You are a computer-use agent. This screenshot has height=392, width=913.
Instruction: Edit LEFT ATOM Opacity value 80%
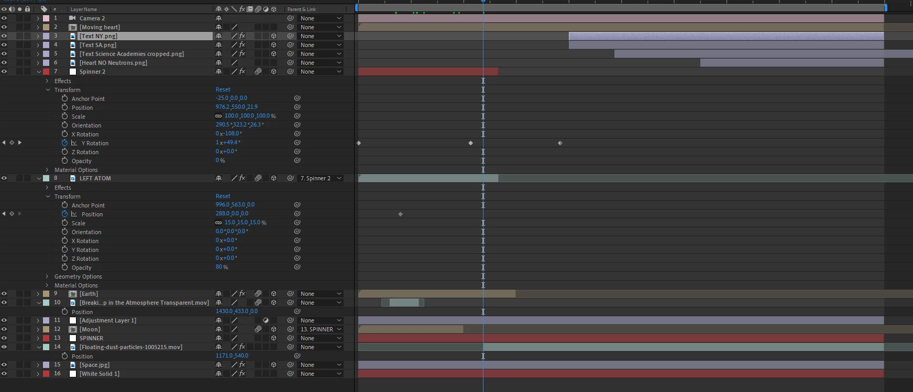click(x=222, y=267)
